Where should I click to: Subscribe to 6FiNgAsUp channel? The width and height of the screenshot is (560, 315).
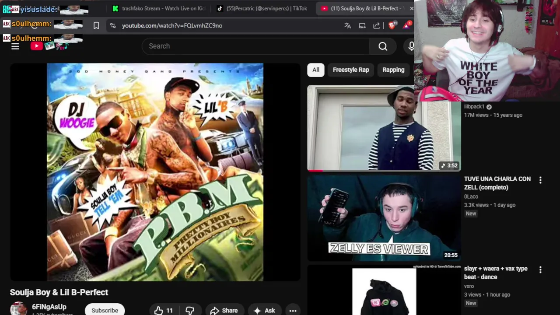click(105, 310)
